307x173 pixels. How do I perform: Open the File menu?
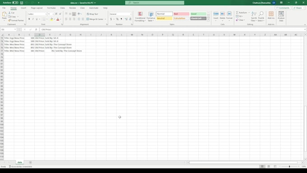(4, 8)
